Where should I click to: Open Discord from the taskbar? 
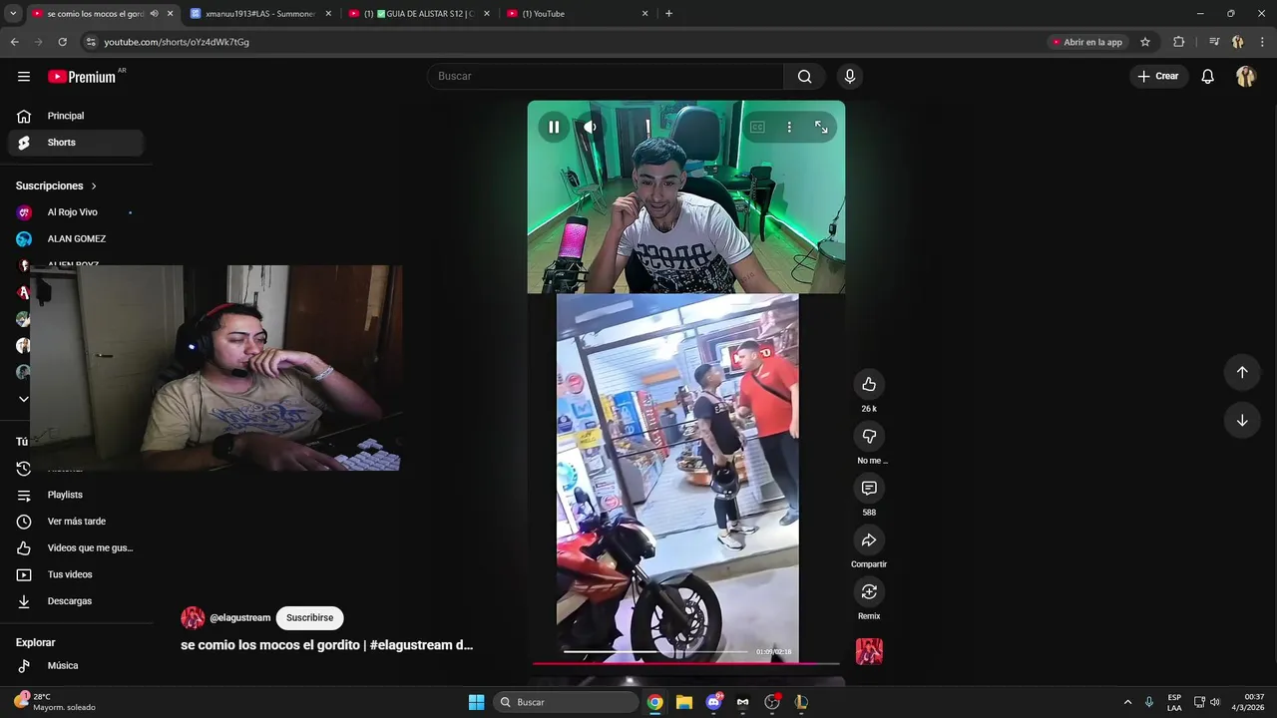tap(713, 702)
